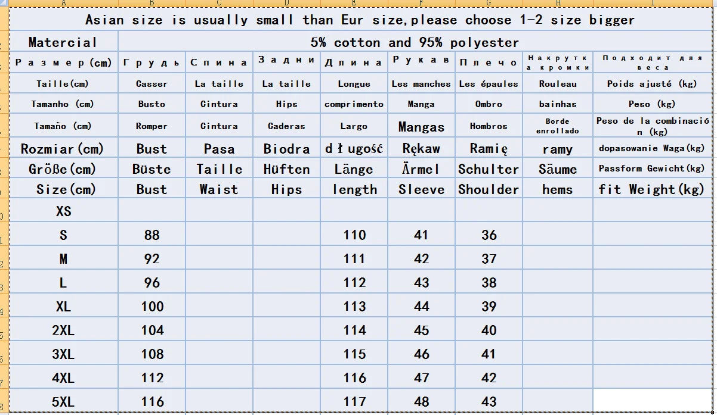Select the column E header
The image size is (717, 415).
coord(354,4)
